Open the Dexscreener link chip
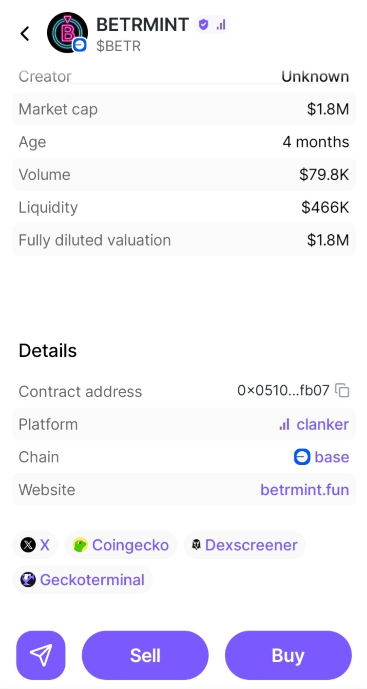 pyautogui.click(x=245, y=545)
